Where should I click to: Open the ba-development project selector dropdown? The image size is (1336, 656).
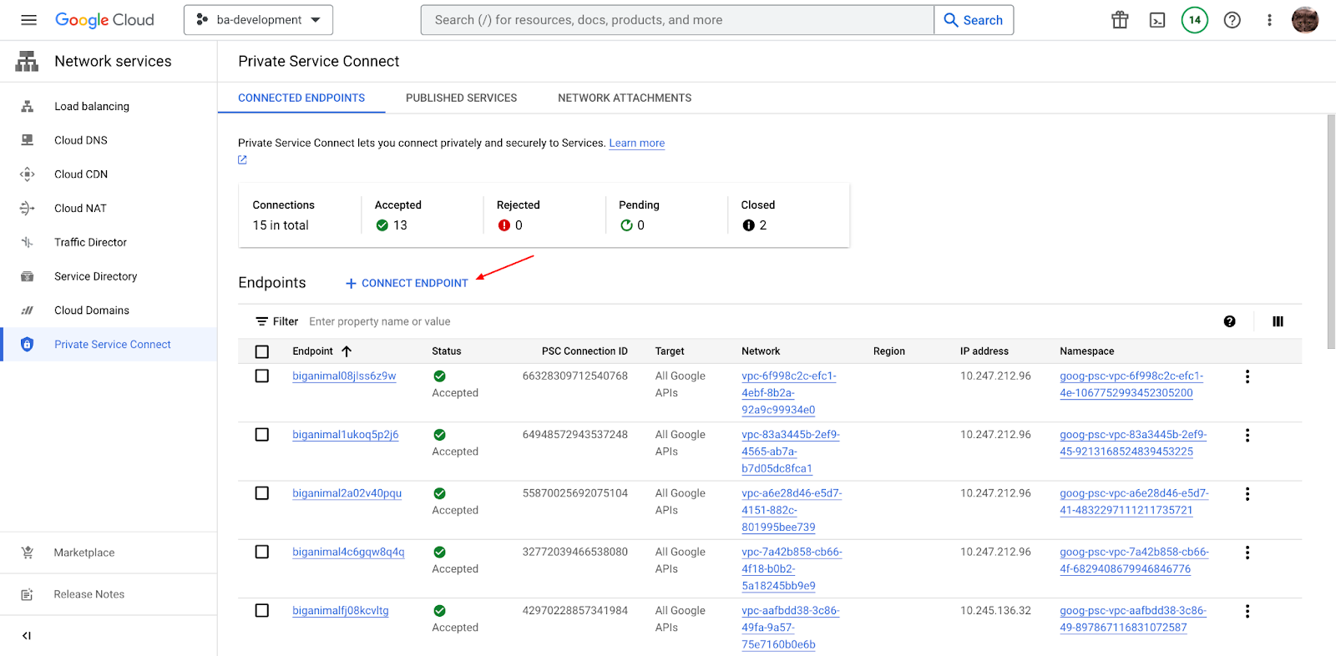point(258,20)
